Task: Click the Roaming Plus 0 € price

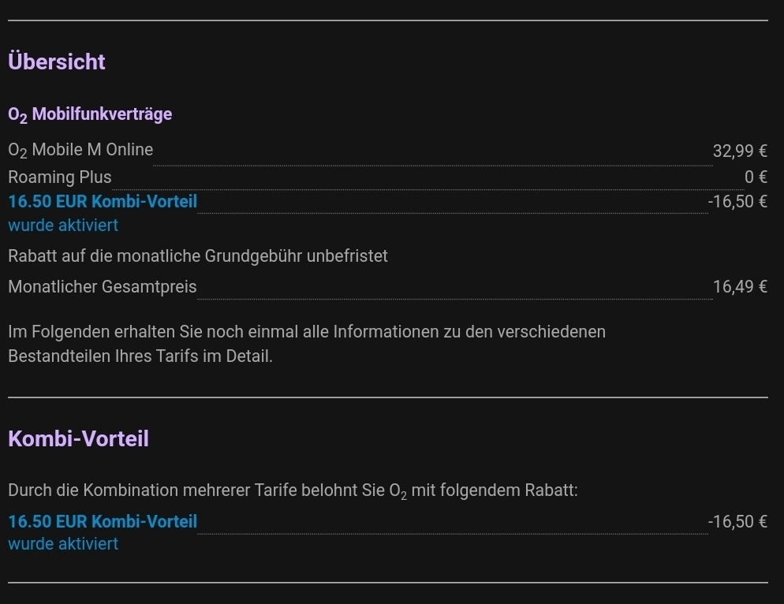Action: point(756,177)
